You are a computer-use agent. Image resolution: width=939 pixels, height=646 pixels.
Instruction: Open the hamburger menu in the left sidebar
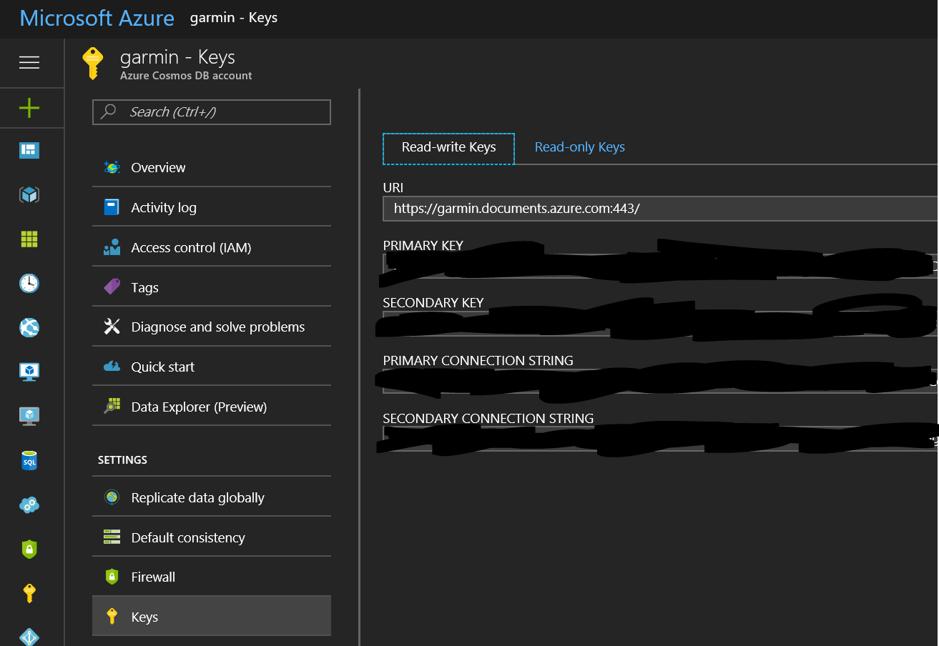pos(29,63)
